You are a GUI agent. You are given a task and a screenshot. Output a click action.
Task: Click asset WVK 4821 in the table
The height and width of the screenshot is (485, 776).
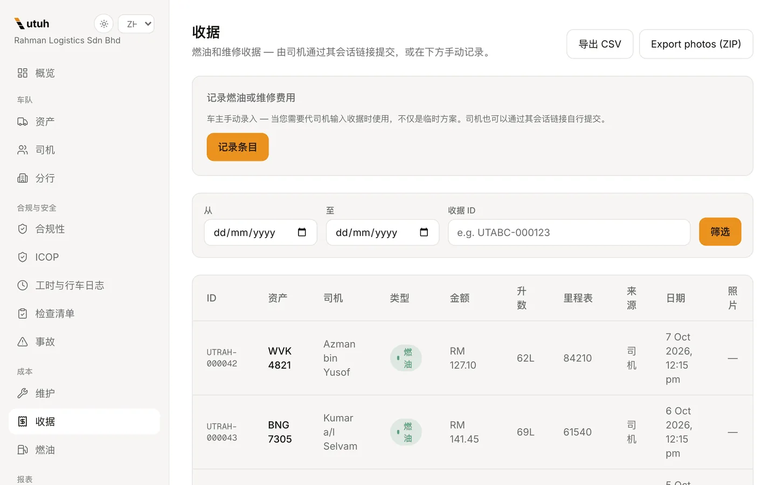[x=280, y=358]
